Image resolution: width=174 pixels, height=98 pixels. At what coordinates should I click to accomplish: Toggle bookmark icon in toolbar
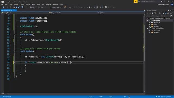tap(106, 7)
